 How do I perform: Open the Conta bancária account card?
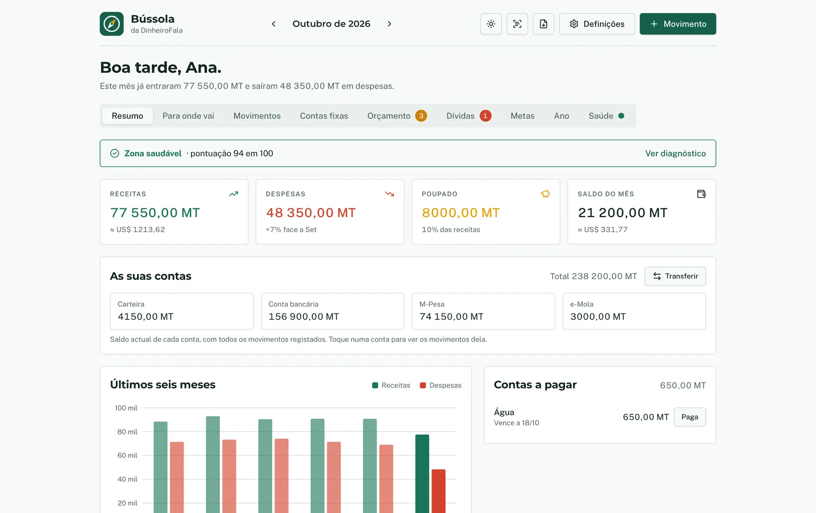[x=333, y=311]
